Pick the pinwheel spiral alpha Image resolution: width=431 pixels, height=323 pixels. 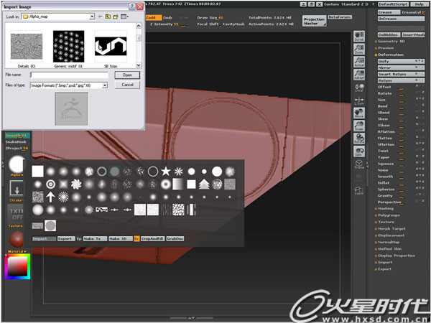tap(76, 184)
